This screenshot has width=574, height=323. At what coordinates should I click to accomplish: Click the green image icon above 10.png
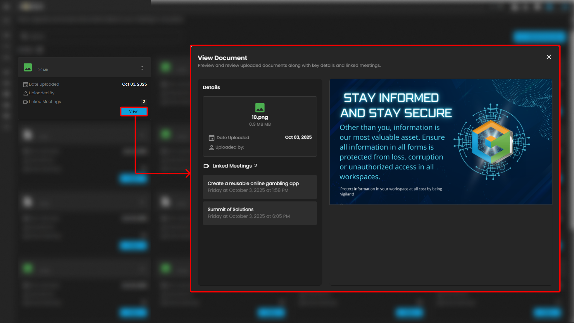point(260,107)
